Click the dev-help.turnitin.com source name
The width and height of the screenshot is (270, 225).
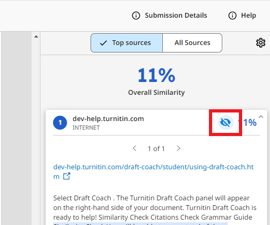point(108,119)
